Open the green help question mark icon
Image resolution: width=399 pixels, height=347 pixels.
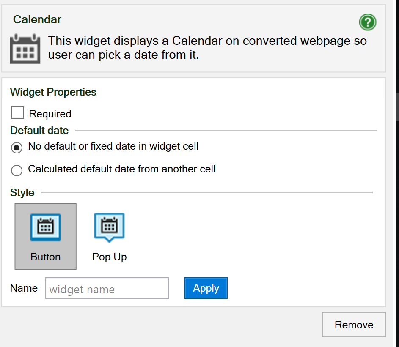pyautogui.click(x=367, y=22)
